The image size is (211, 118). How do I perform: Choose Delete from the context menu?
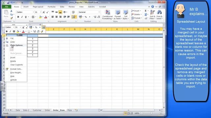13,61
